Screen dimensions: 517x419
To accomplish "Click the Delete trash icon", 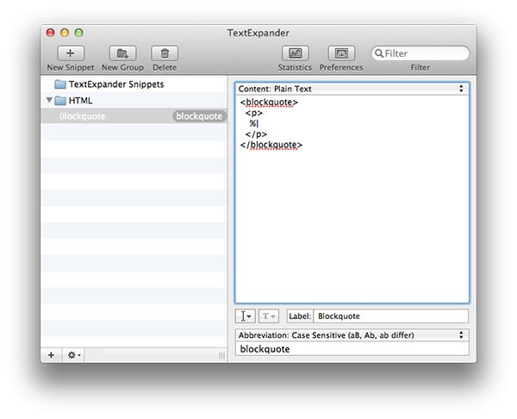I will 165,53.
